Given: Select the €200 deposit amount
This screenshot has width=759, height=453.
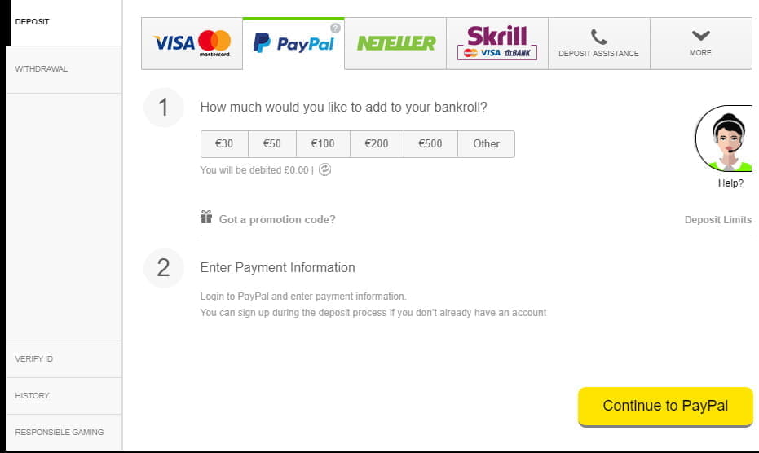Looking at the screenshot, I should click(377, 143).
